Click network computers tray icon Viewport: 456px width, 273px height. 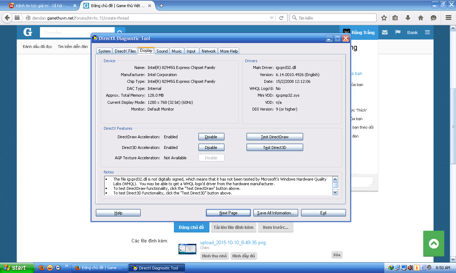397,268
